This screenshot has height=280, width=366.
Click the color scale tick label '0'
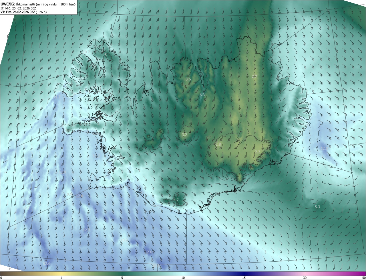(x=1, y=278)
